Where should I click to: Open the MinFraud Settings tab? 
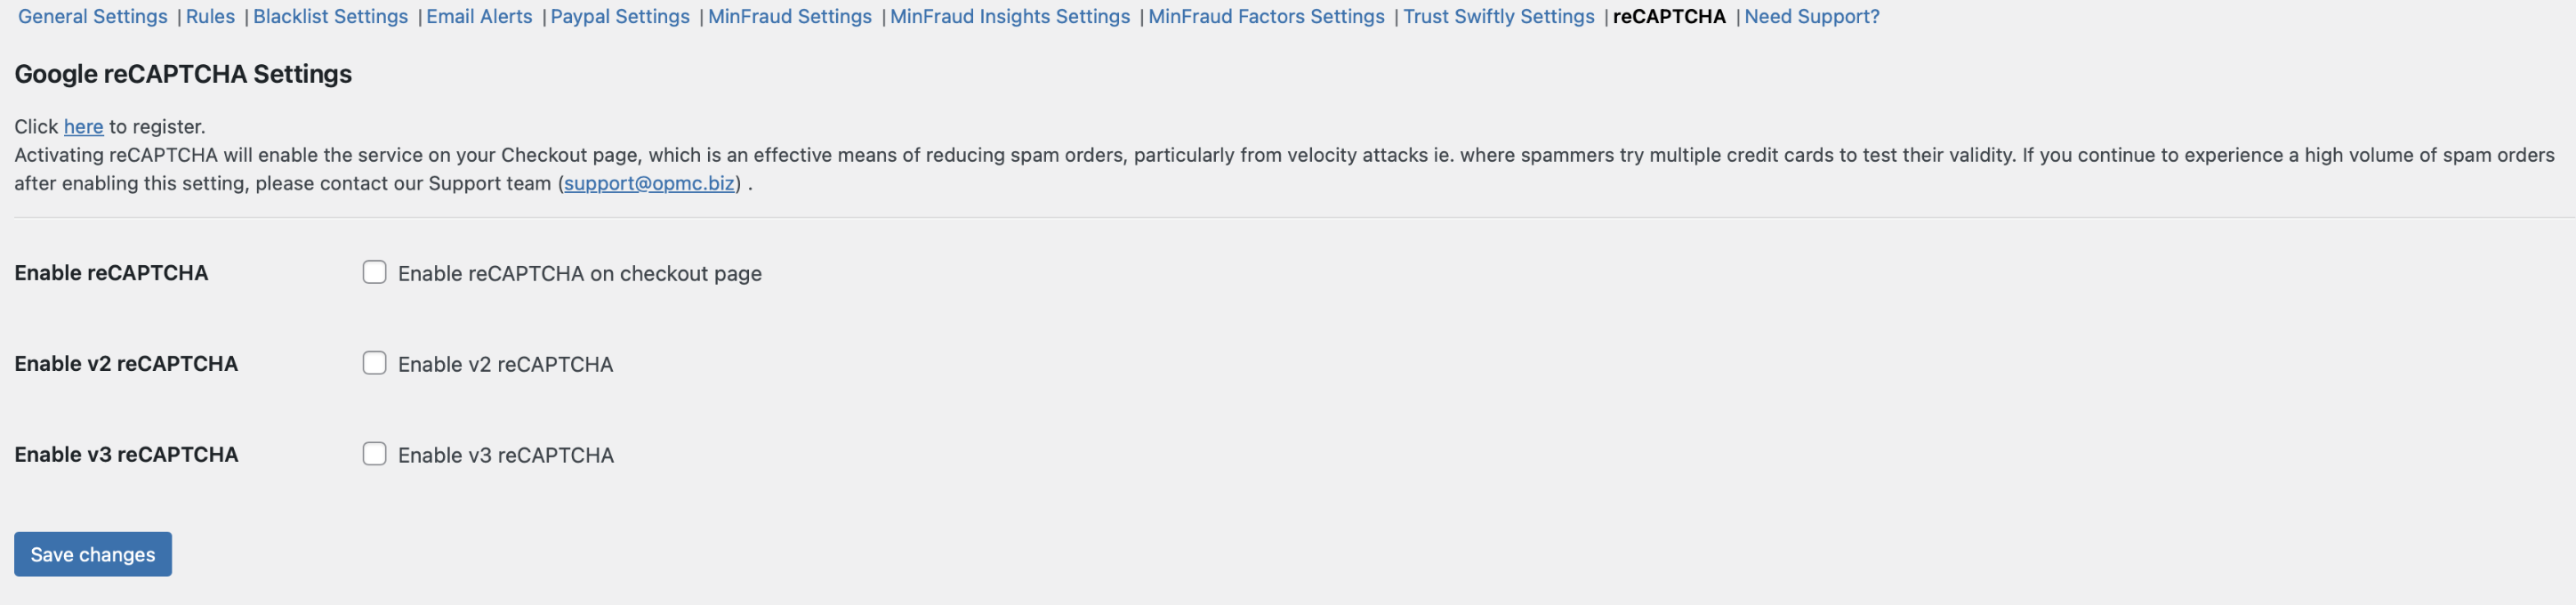[789, 17]
